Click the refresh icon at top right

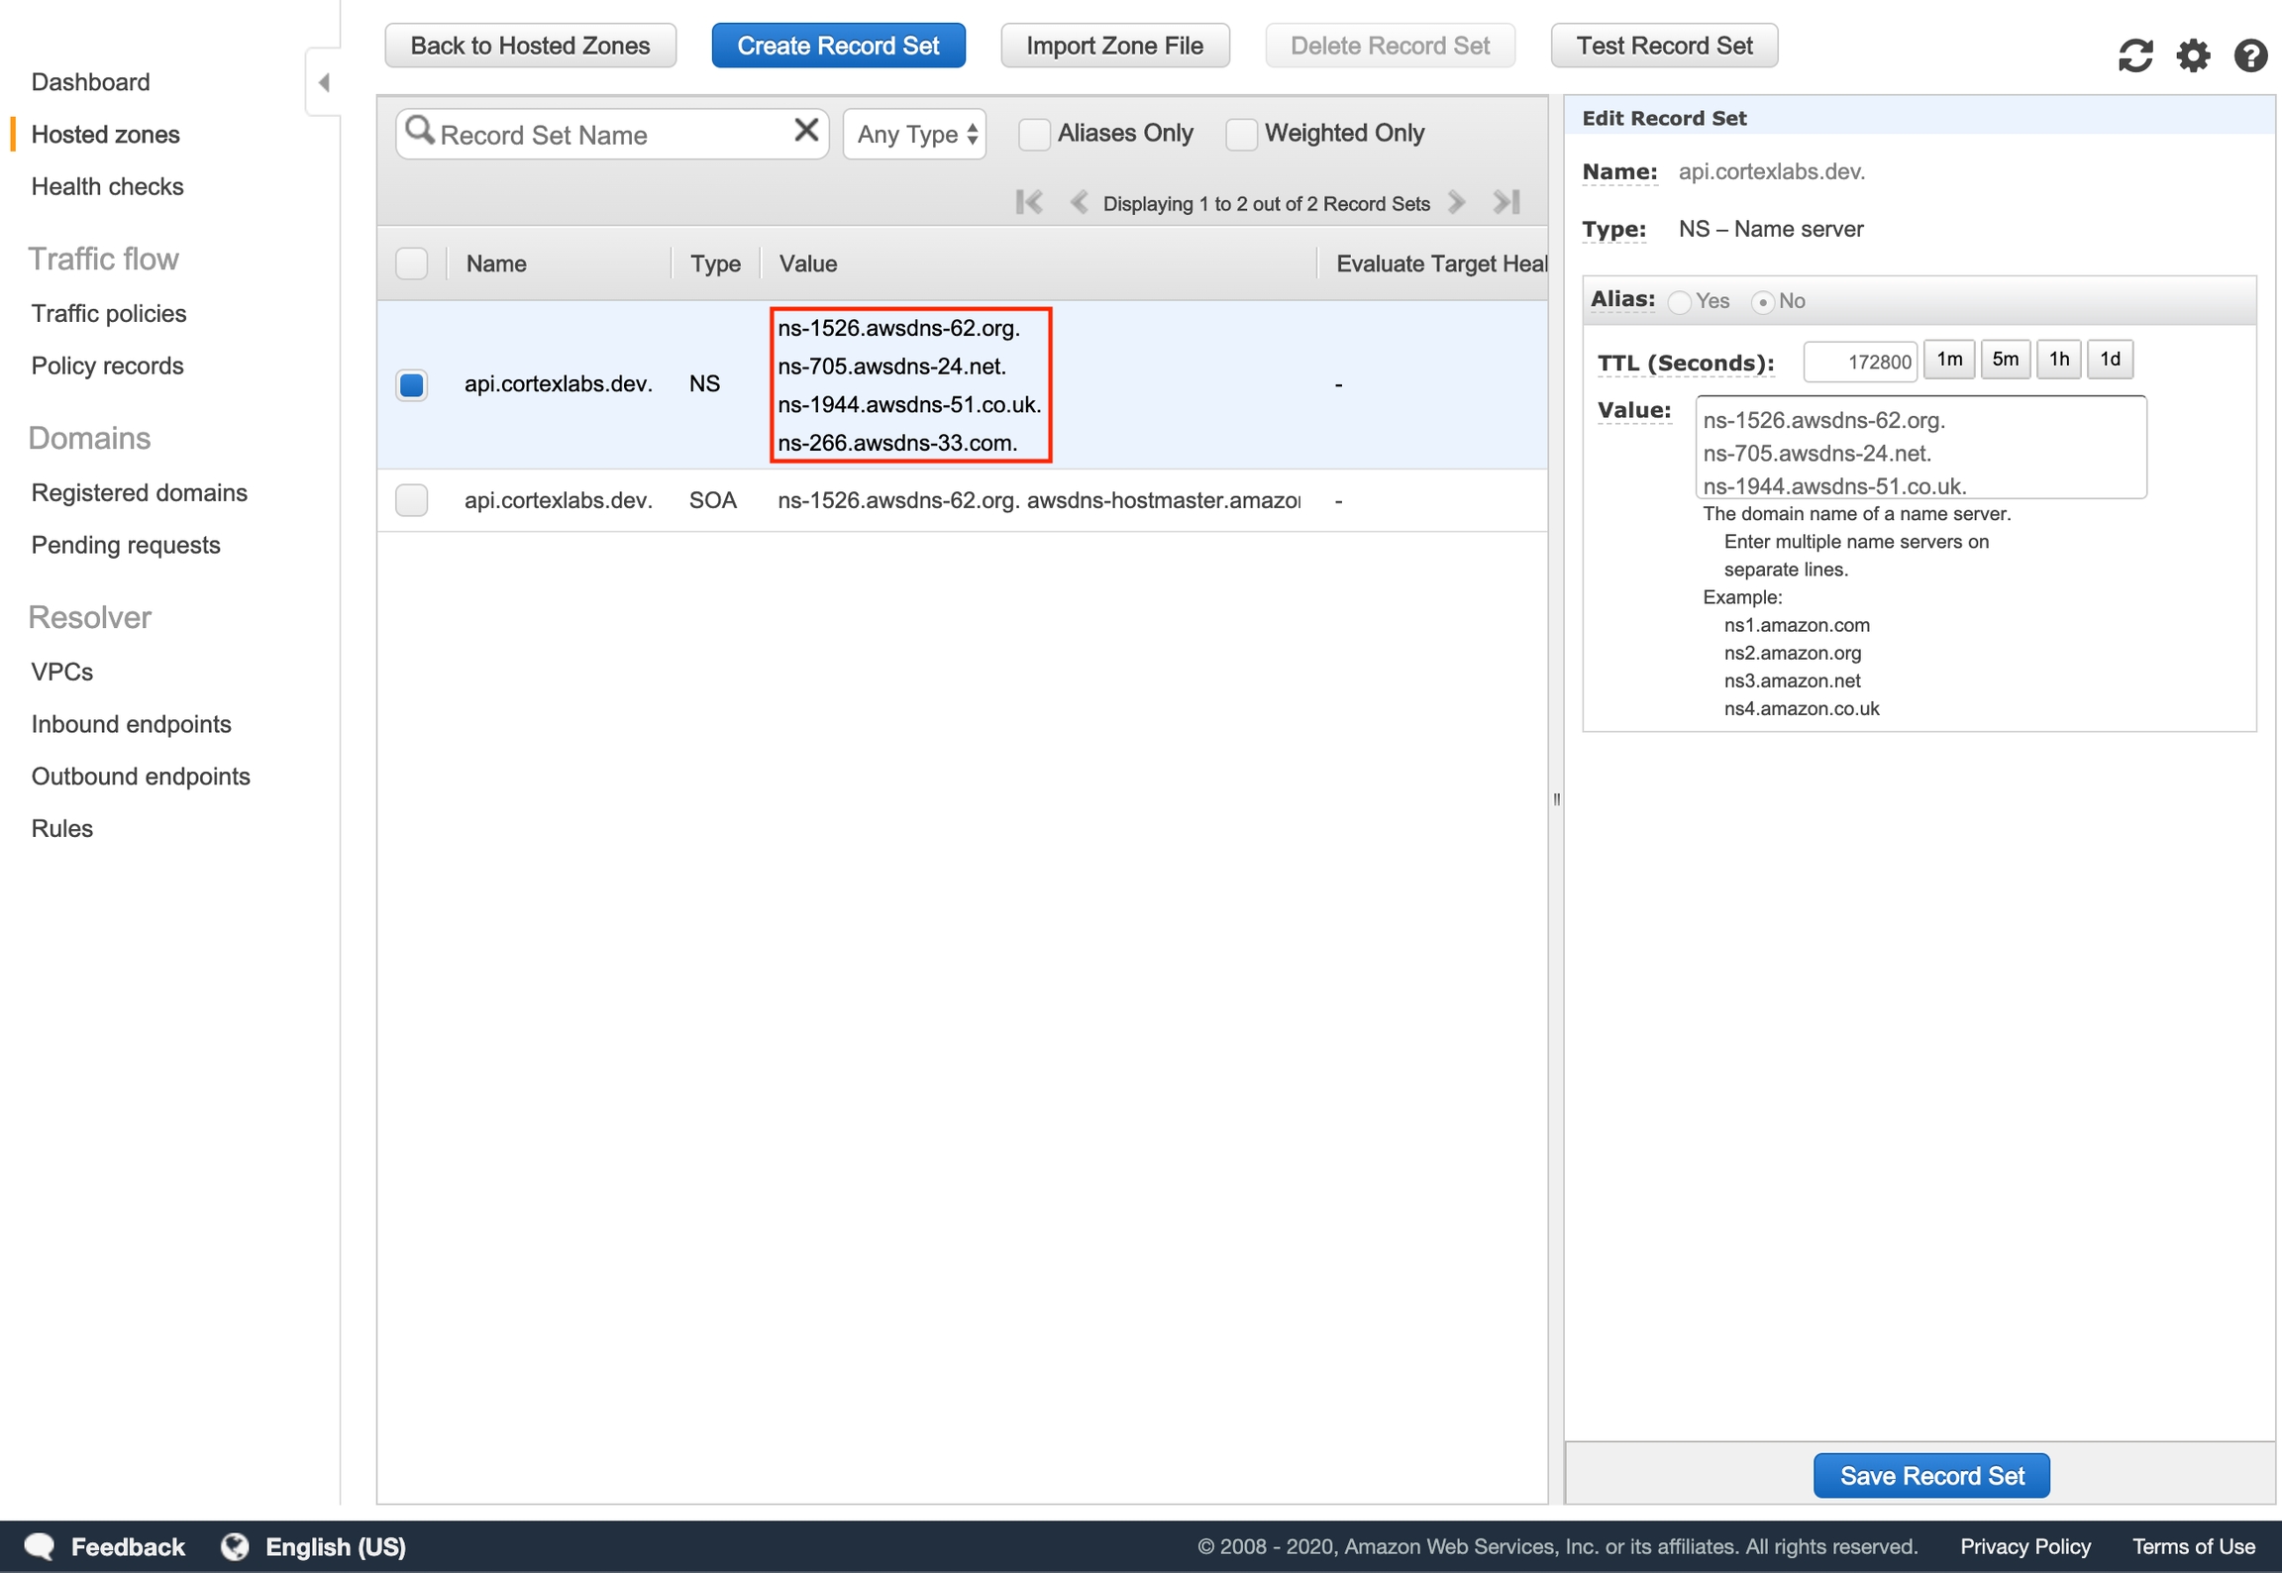[x=2134, y=55]
